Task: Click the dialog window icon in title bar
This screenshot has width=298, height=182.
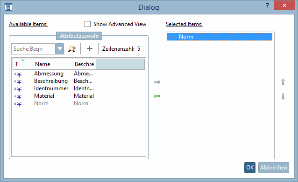Action: (x=8, y=7)
